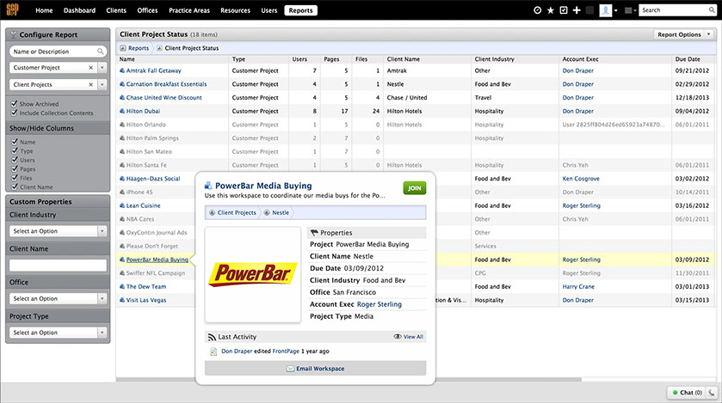Go to the Dashboard menu item
The image size is (722, 403).
click(79, 10)
